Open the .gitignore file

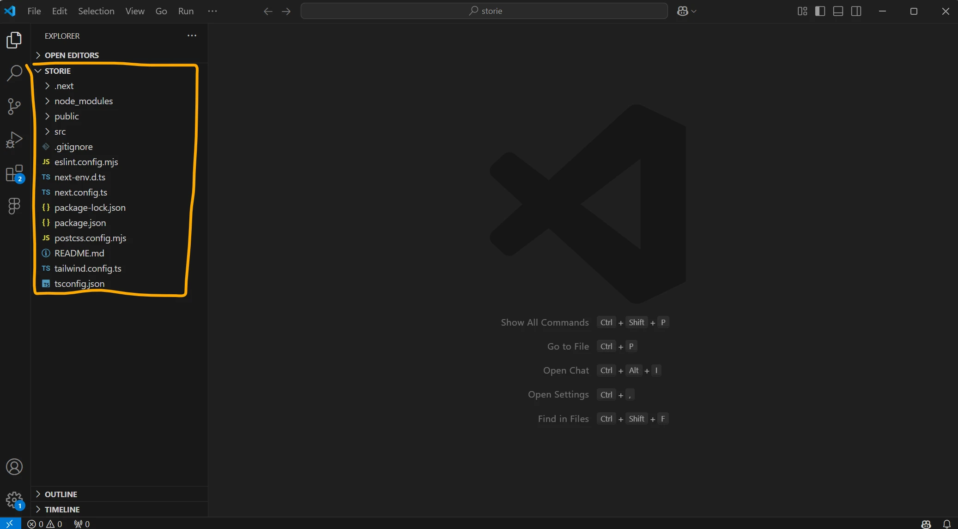pyautogui.click(x=119, y=147)
